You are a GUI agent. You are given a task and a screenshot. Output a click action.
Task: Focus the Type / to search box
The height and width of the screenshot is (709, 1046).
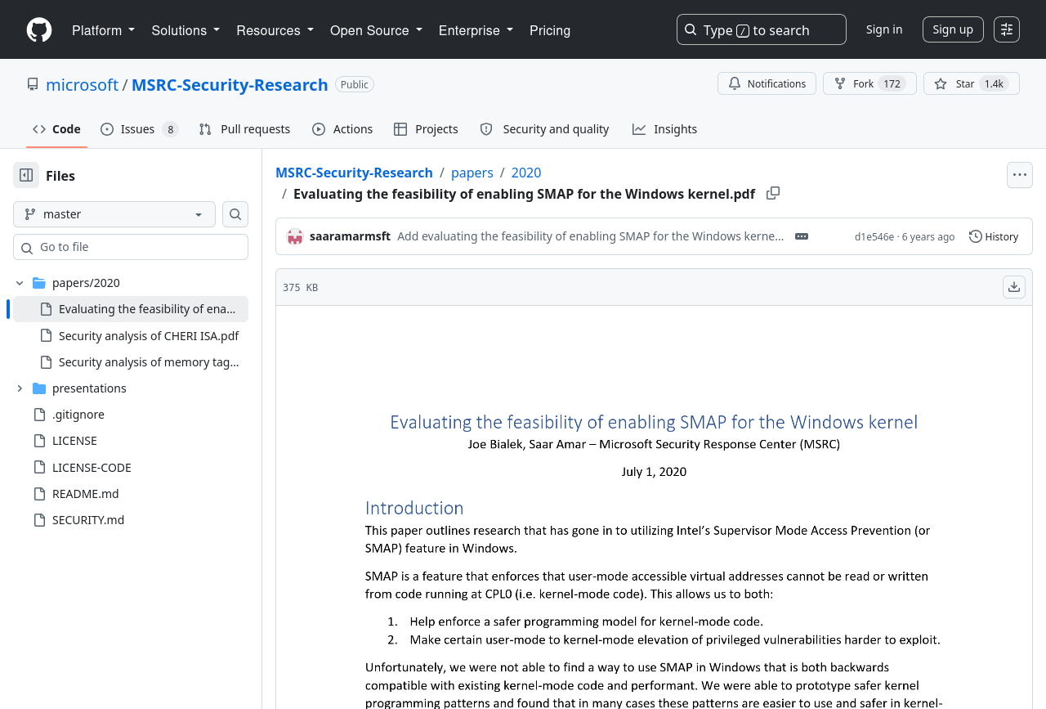(762, 29)
